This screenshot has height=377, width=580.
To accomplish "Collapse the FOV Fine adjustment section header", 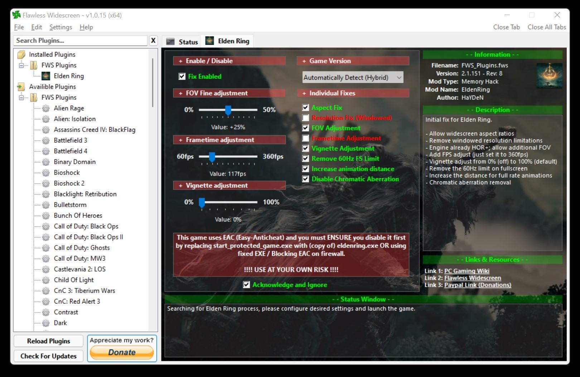I will 229,93.
